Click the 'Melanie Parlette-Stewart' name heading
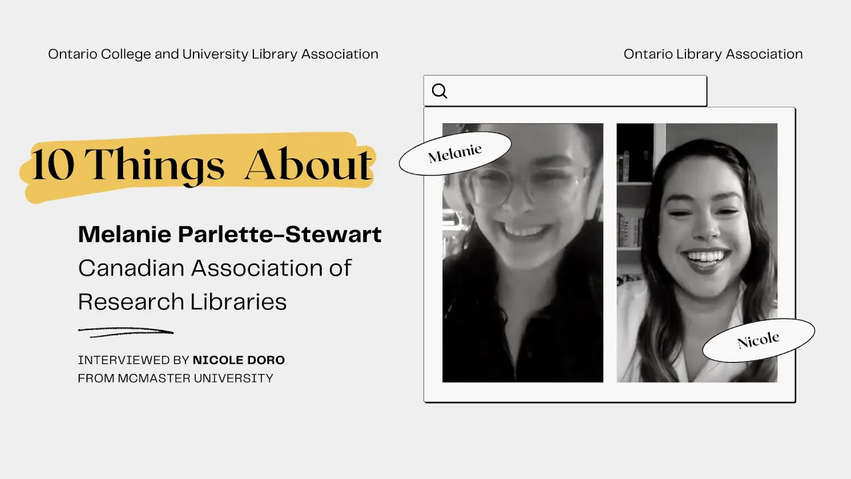This screenshot has width=851, height=479. (x=230, y=234)
